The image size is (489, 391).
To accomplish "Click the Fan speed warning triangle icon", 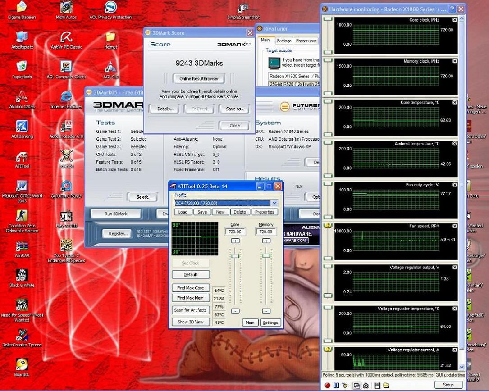I will [x=328, y=225].
